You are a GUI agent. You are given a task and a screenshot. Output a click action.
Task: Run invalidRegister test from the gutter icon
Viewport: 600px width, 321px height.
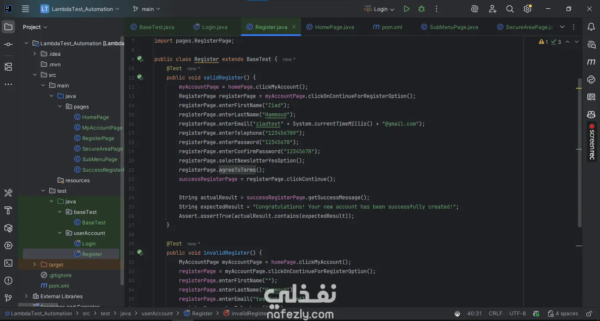click(140, 252)
